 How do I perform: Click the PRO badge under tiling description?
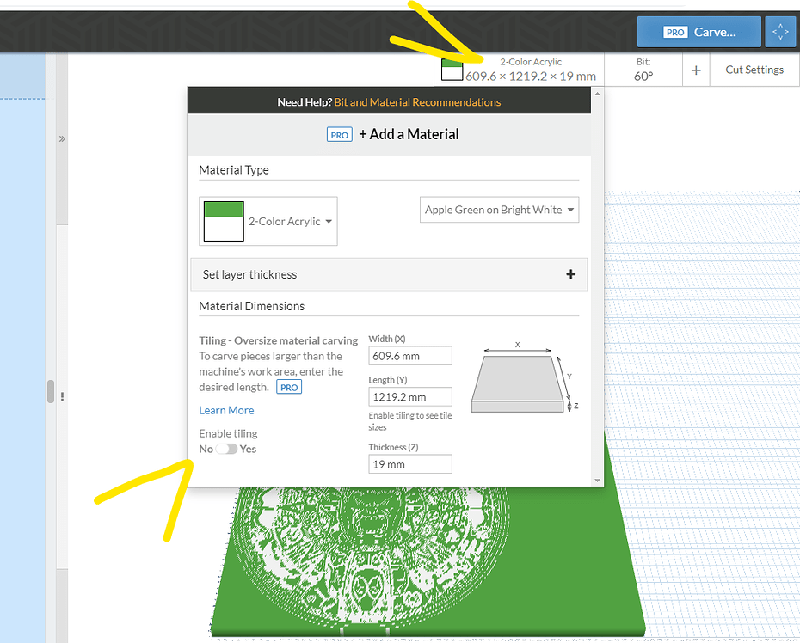(289, 388)
